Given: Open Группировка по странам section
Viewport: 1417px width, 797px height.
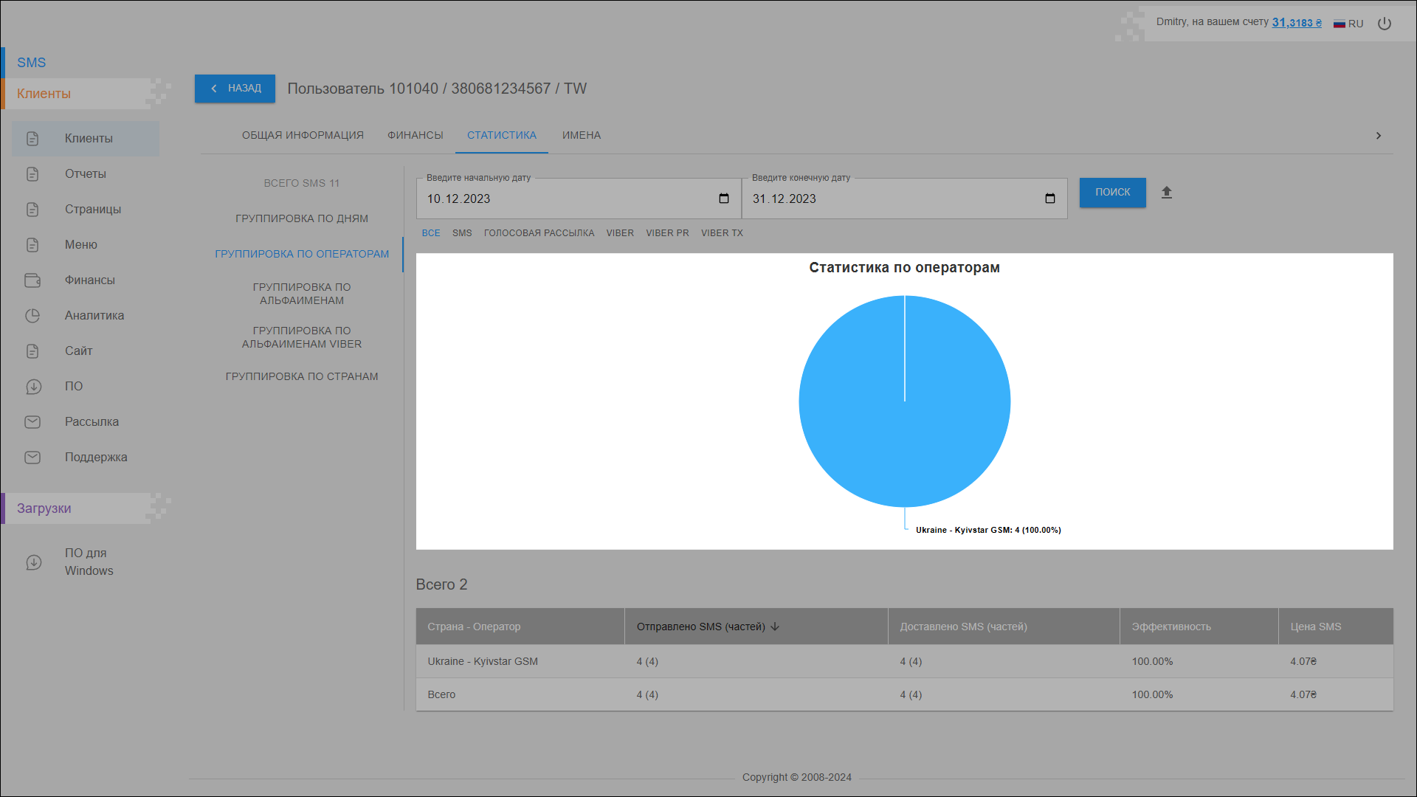Looking at the screenshot, I should pos(301,376).
